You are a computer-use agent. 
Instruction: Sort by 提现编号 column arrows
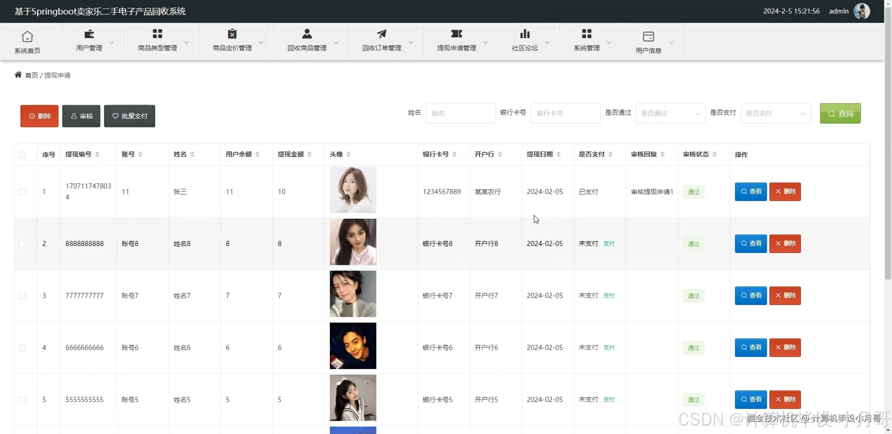pyautogui.click(x=97, y=154)
